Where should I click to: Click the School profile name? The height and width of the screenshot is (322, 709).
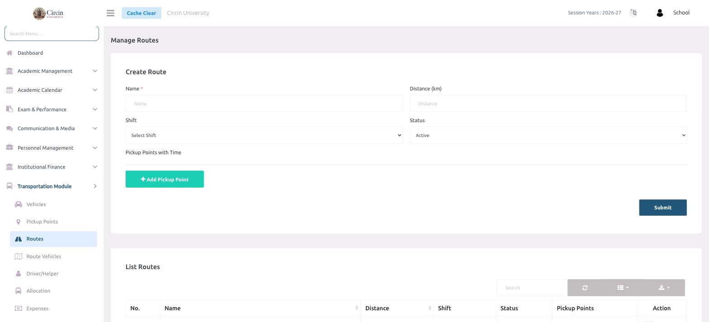pyautogui.click(x=681, y=13)
